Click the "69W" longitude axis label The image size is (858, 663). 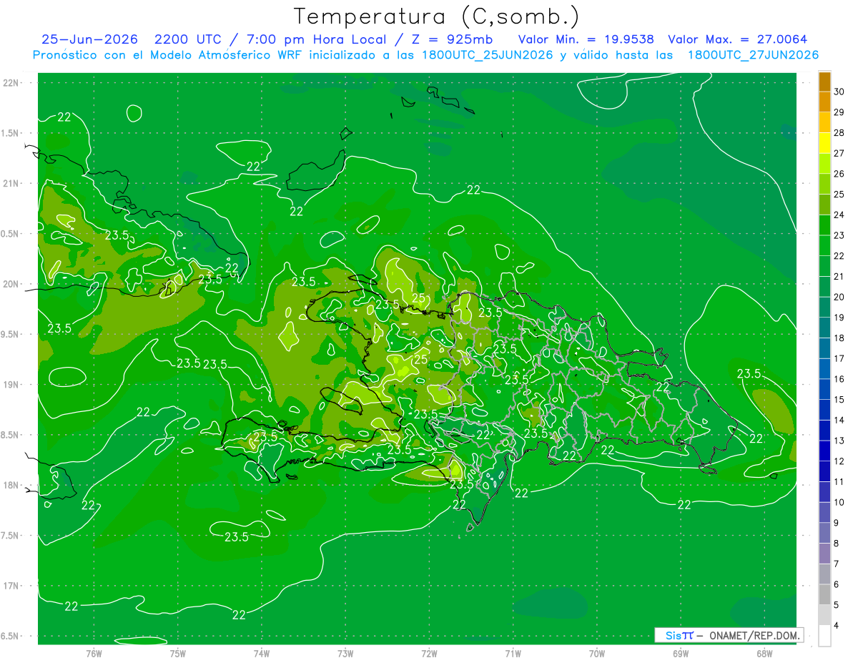[681, 653]
